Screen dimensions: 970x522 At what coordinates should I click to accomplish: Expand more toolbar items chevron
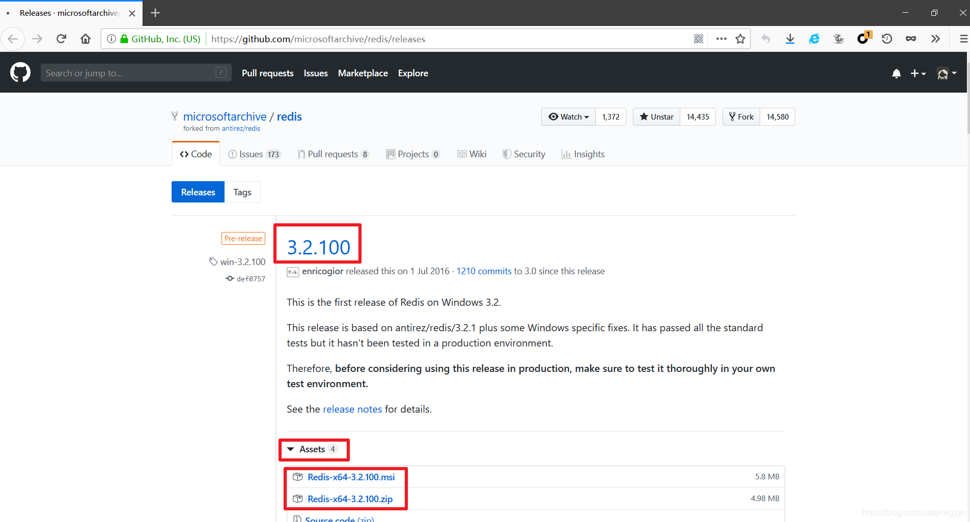click(x=935, y=39)
